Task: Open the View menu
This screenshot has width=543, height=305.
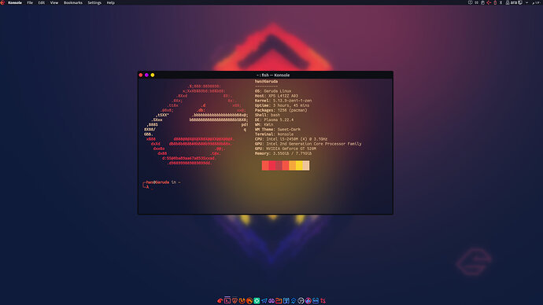Action: click(x=54, y=2)
